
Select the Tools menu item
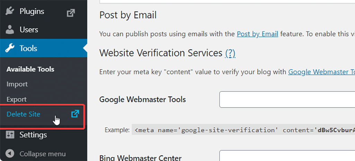tap(28, 49)
